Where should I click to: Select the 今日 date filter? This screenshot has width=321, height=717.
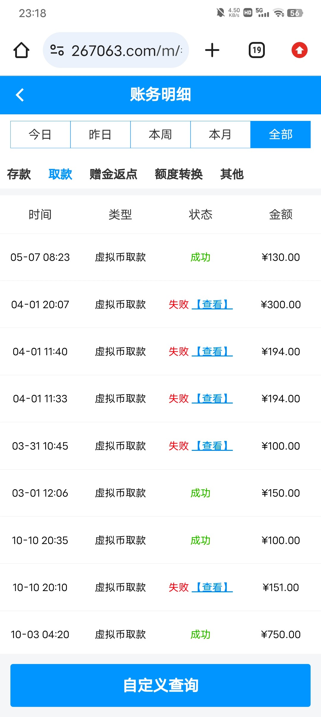tap(40, 135)
